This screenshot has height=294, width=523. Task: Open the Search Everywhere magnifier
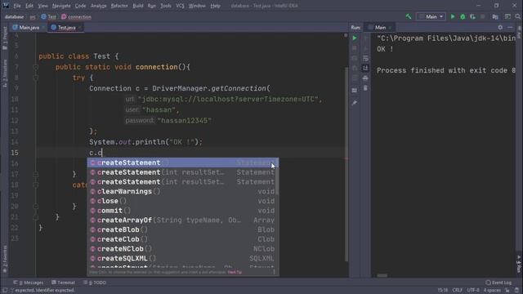[517, 16]
